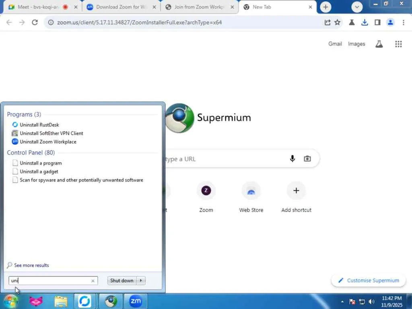This screenshot has height=309, width=412.
Task: Expand the Shut down options arrow
Action: coord(141,280)
